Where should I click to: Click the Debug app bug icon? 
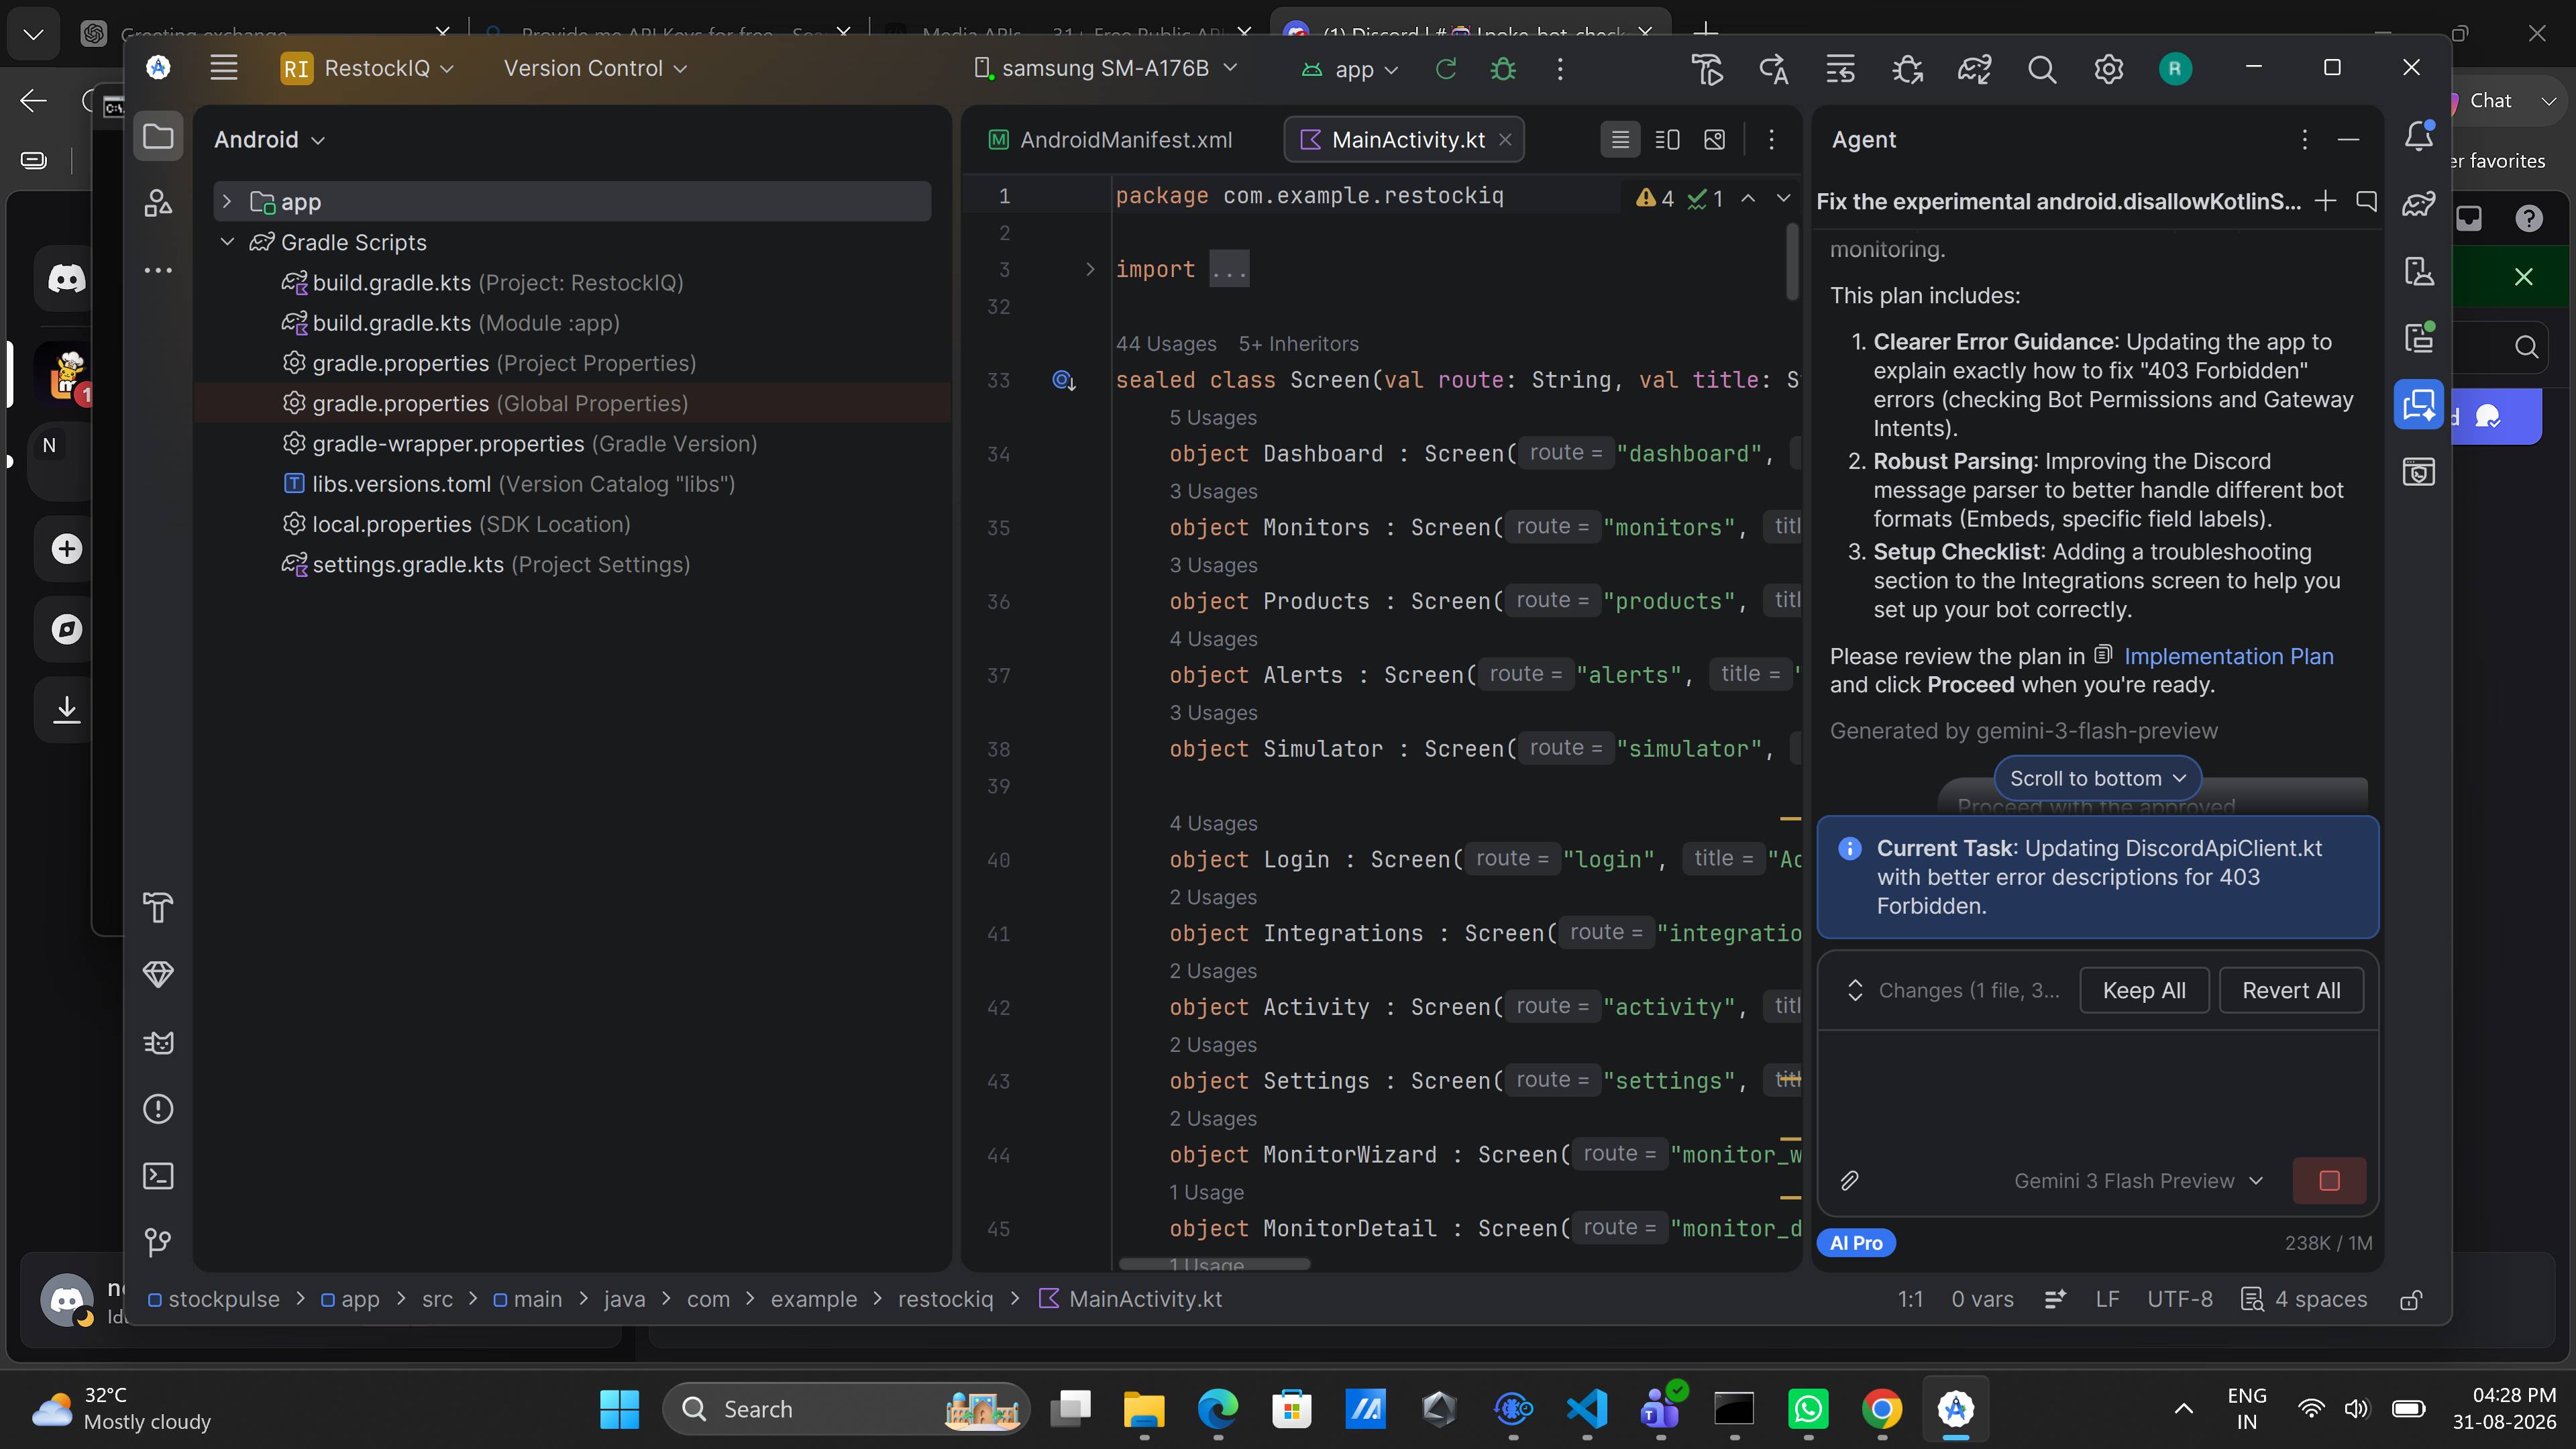coord(1503,69)
